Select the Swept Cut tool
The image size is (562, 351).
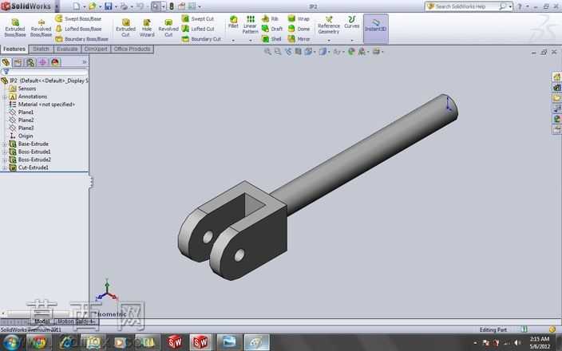pos(198,18)
